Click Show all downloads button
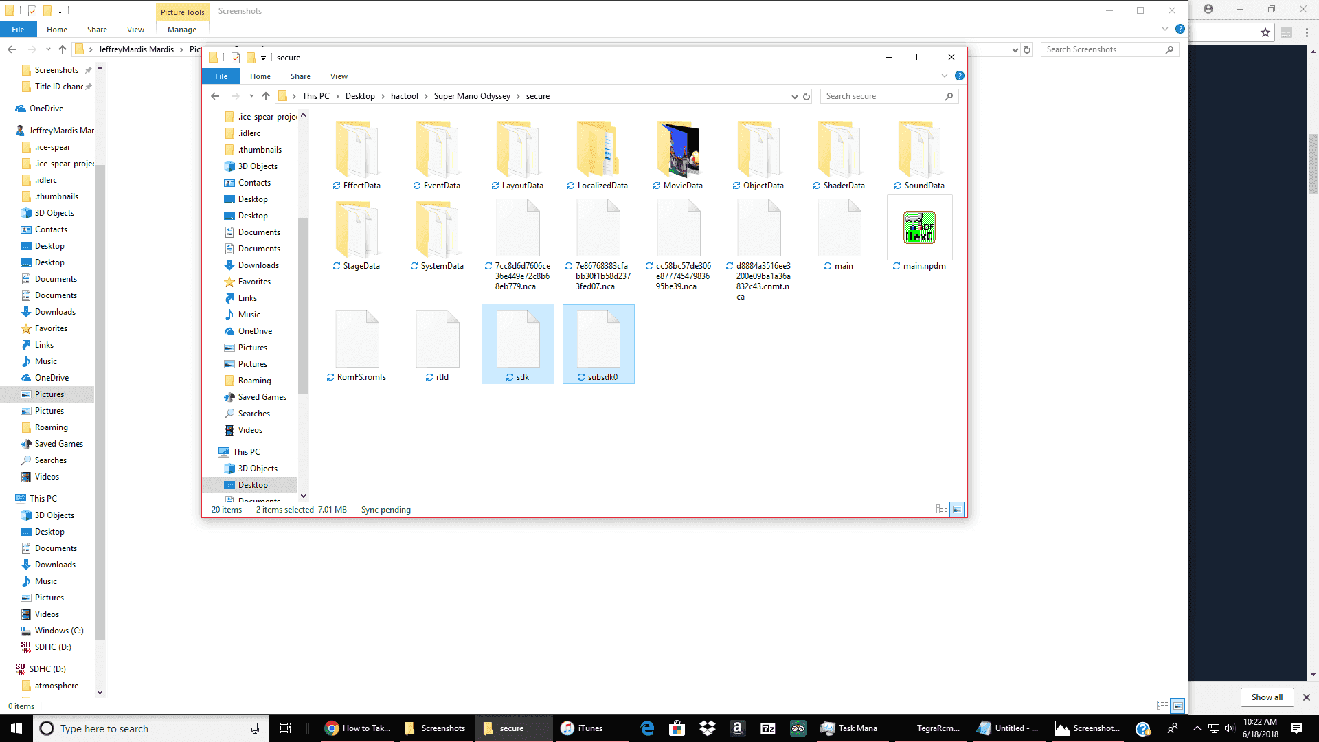The width and height of the screenshot is (1319, 742). 1267,697
